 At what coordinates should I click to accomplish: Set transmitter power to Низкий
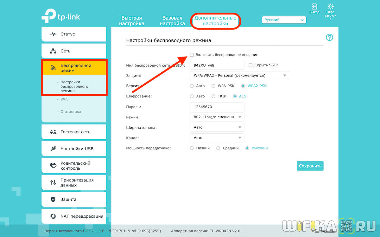click(x=192, y=148)
